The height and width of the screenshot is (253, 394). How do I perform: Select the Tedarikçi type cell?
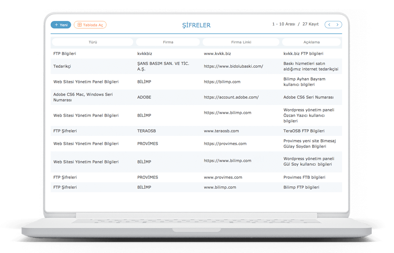pos(62,66)
